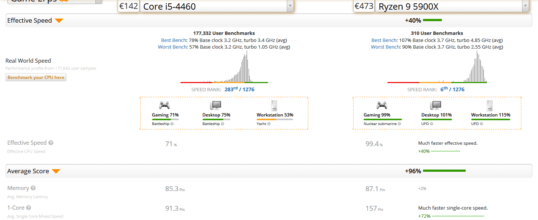Click the Effective CPU Speed caption
538x220 pixels.
pos(26,151)
